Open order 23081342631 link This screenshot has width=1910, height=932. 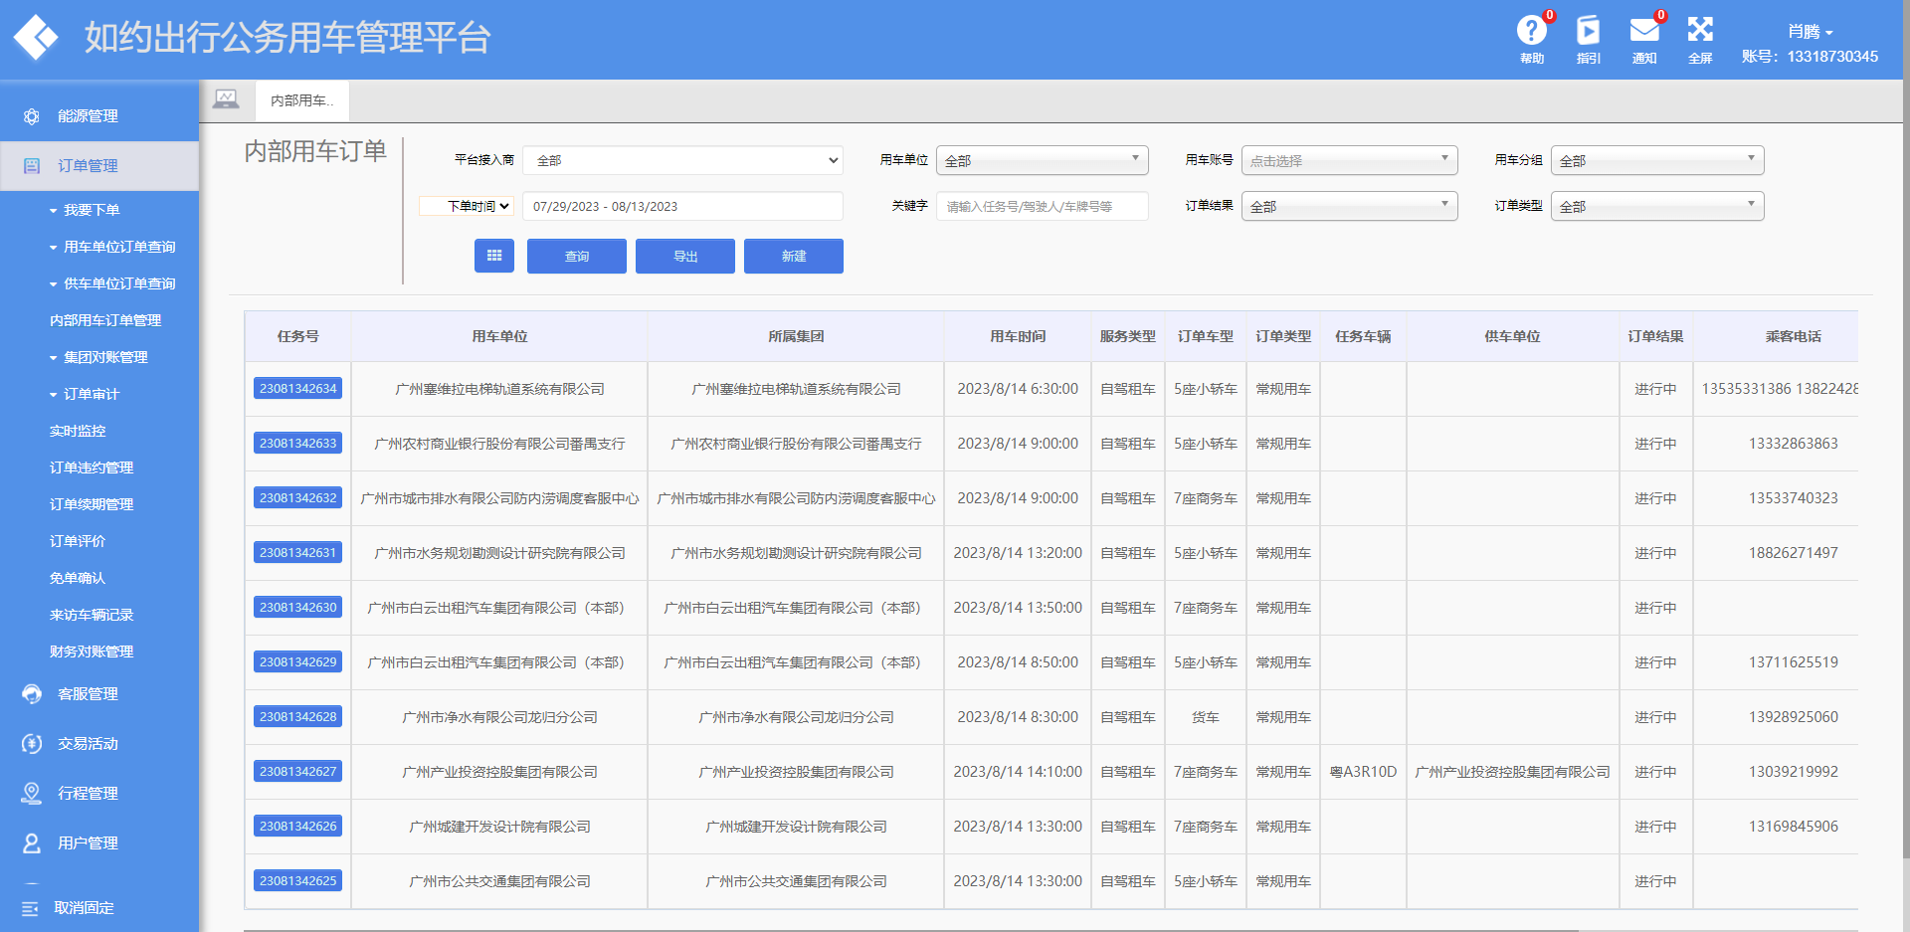point(298,552)
